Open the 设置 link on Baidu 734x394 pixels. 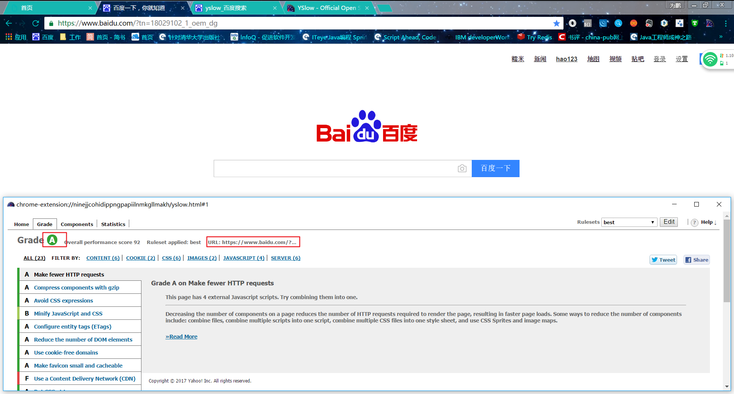coord(682,59)
